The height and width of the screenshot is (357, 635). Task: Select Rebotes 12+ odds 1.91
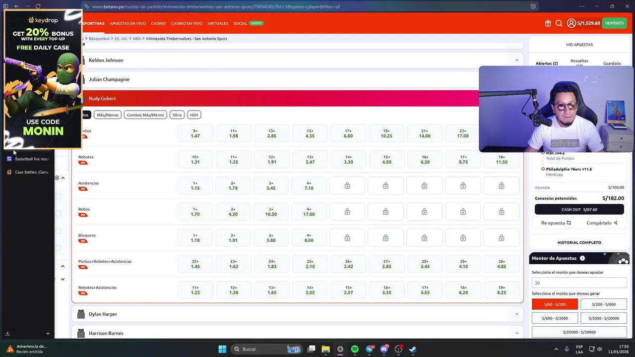272,160
